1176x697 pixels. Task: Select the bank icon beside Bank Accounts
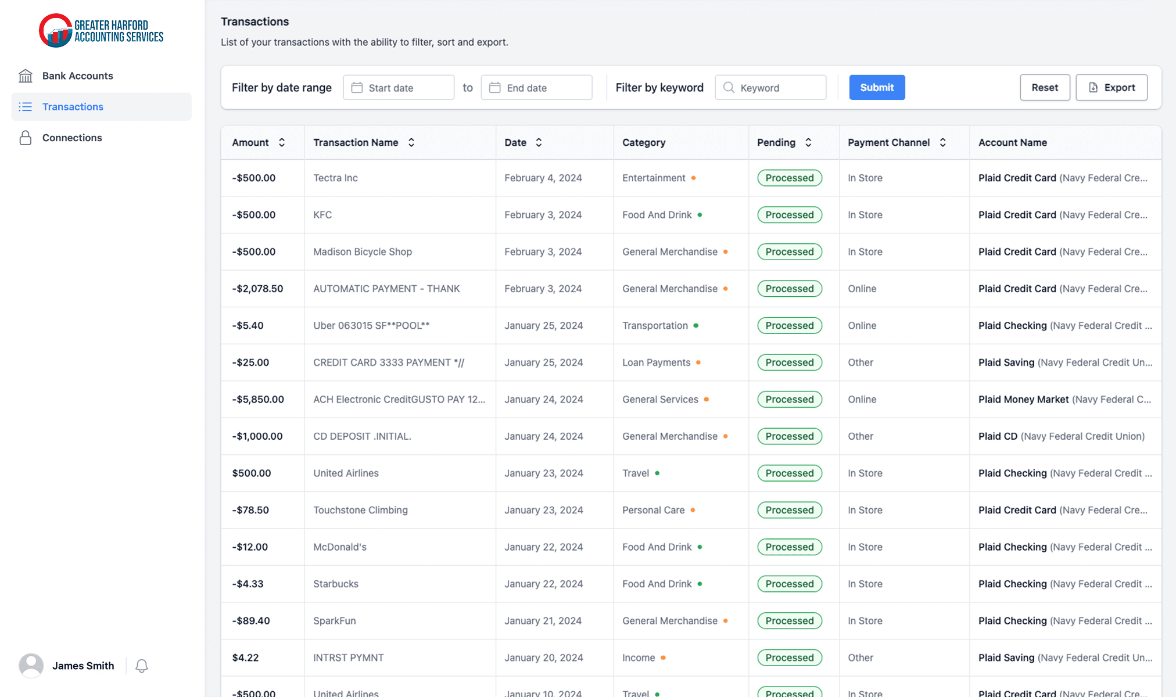point(26,76)
